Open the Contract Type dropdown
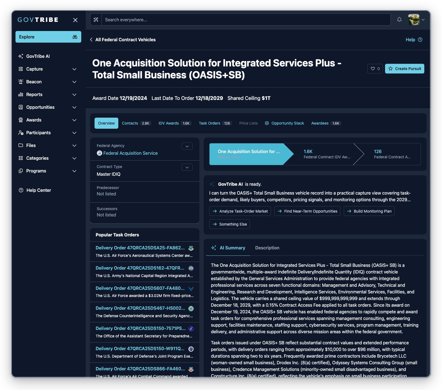 pyautogui.click(x=187, y=167)
